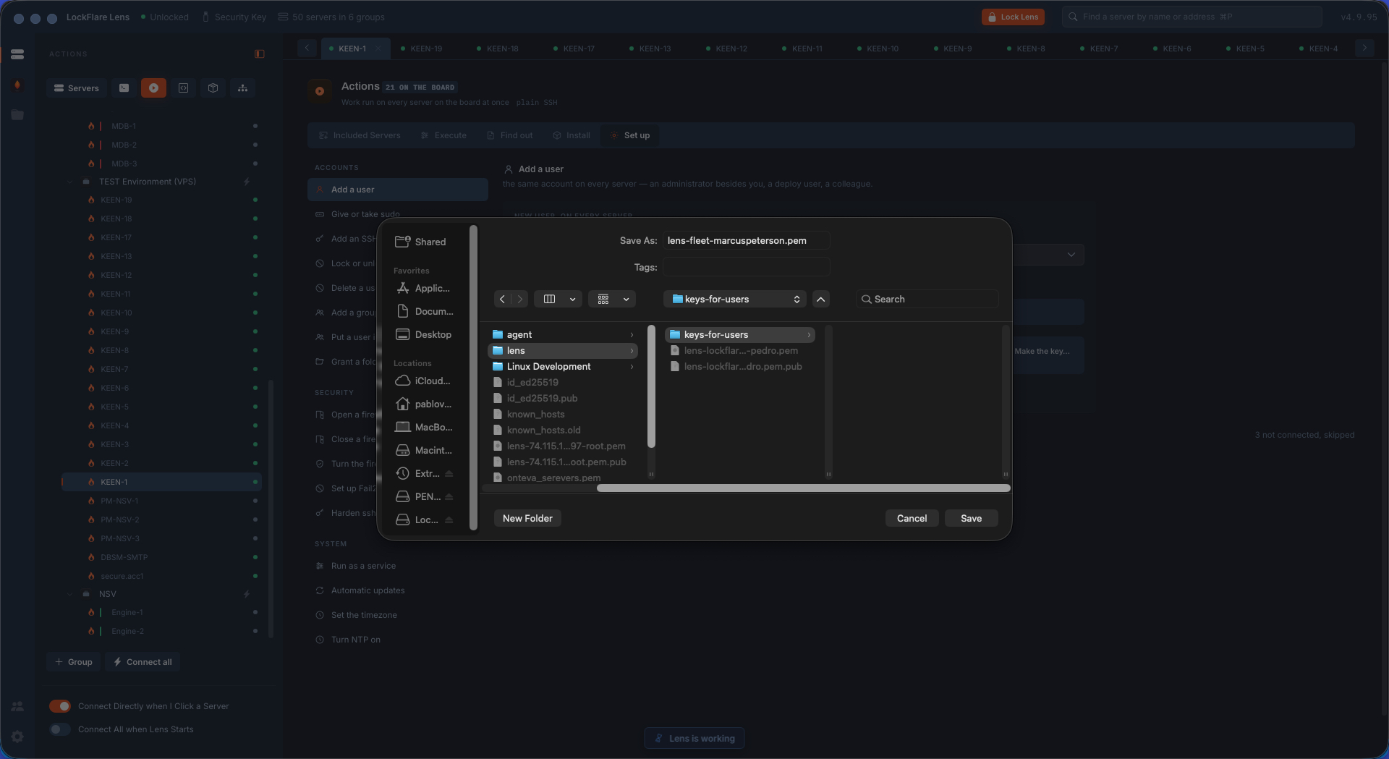Switch to the Included Servers tab
The image size is (1389, 759).
point(360,135)
